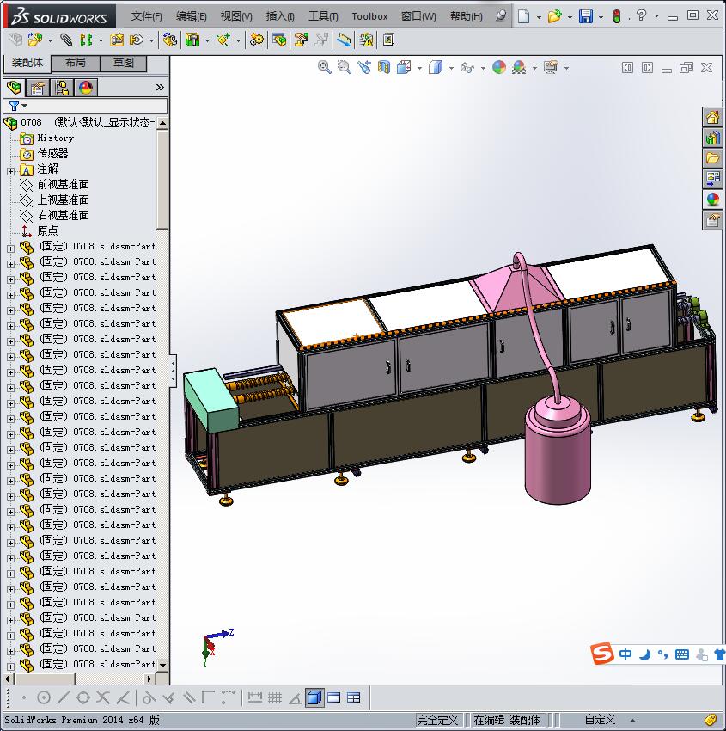Open the View Settings dropdown arrow
Image resolution: width=726 pixels, height=731 pixels.
coord(566,68)
